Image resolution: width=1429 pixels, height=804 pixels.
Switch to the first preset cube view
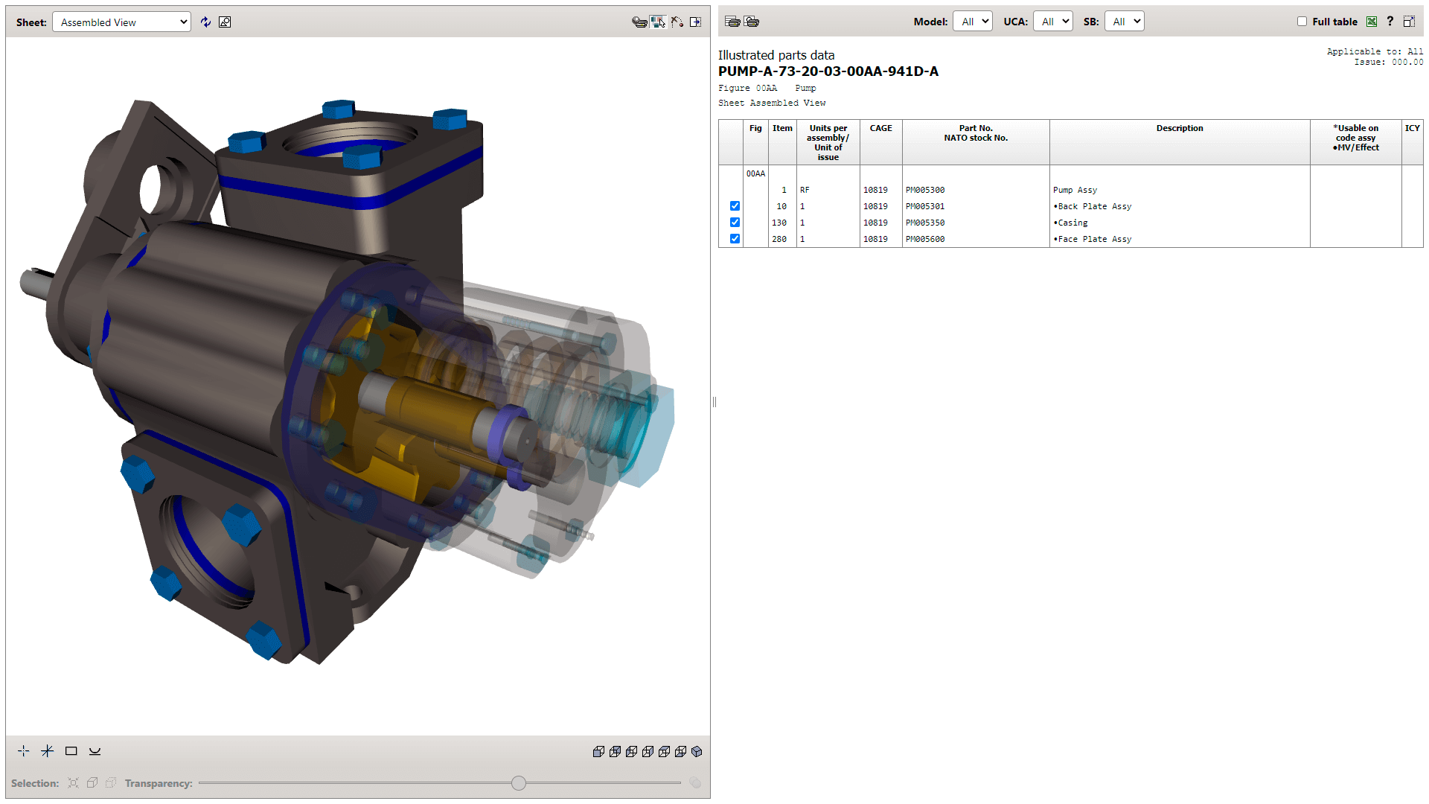pyautogui.click(x=598, y=752)
